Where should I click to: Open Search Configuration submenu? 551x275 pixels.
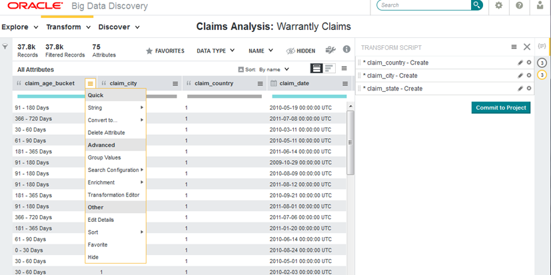click(115, 170)
